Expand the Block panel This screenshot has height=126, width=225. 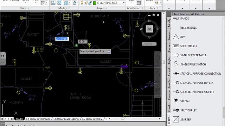click(153, 8)
